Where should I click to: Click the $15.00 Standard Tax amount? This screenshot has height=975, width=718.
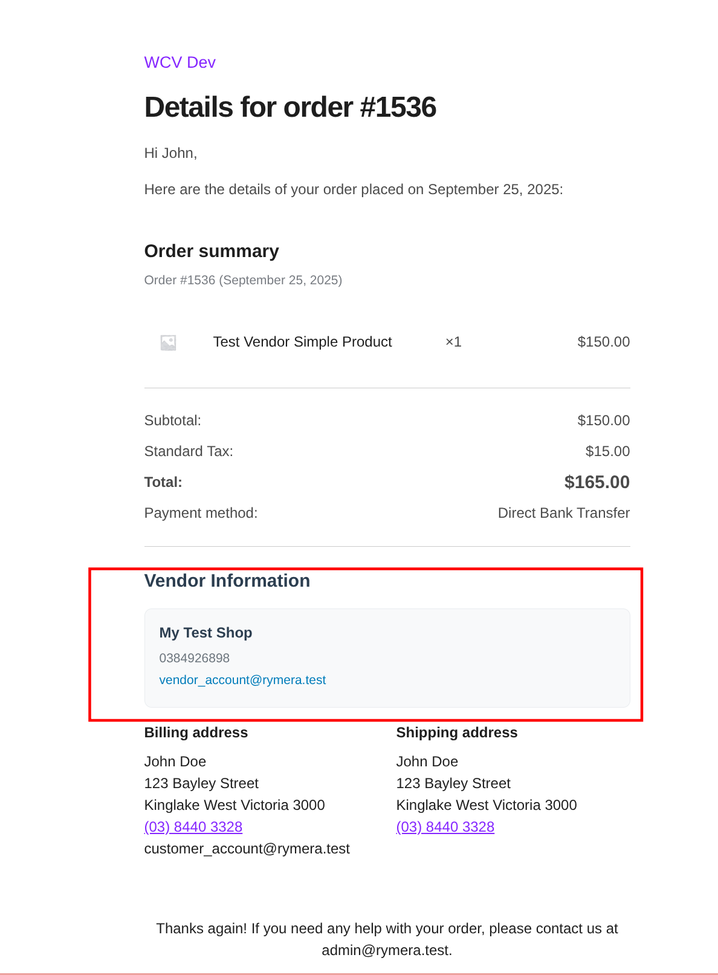point(607,451)
